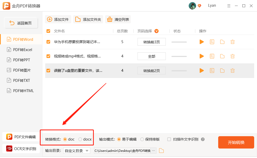Click 清空列表 to clear the list
Image resolution: width=257 pixels, height=158 pixels.
[118, 19]
